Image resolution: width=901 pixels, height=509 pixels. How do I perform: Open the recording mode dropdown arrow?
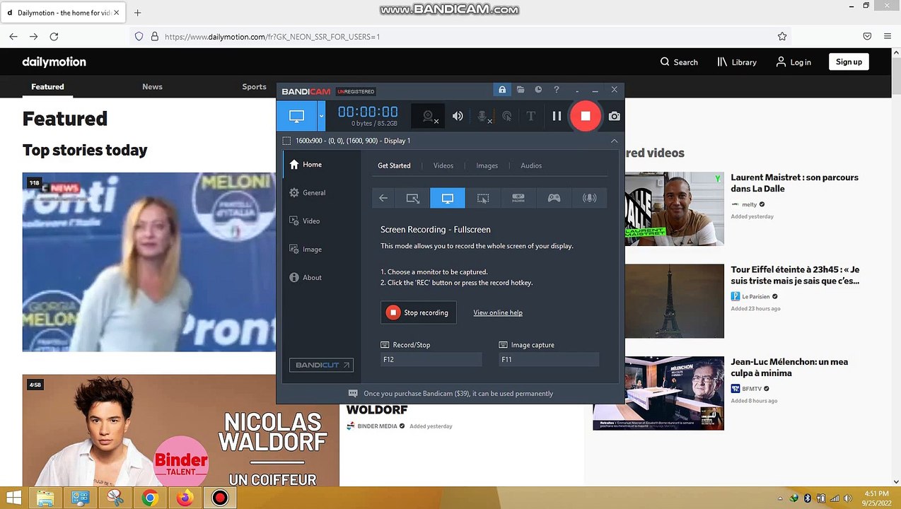[321, 117]
